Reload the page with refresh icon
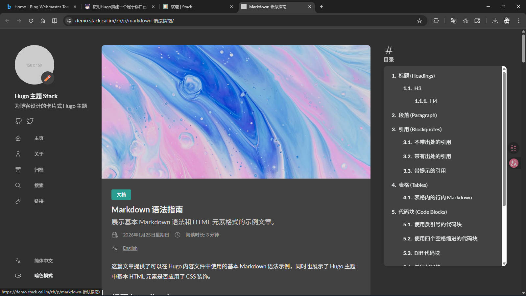526x296 pixels. coord(31,21)
